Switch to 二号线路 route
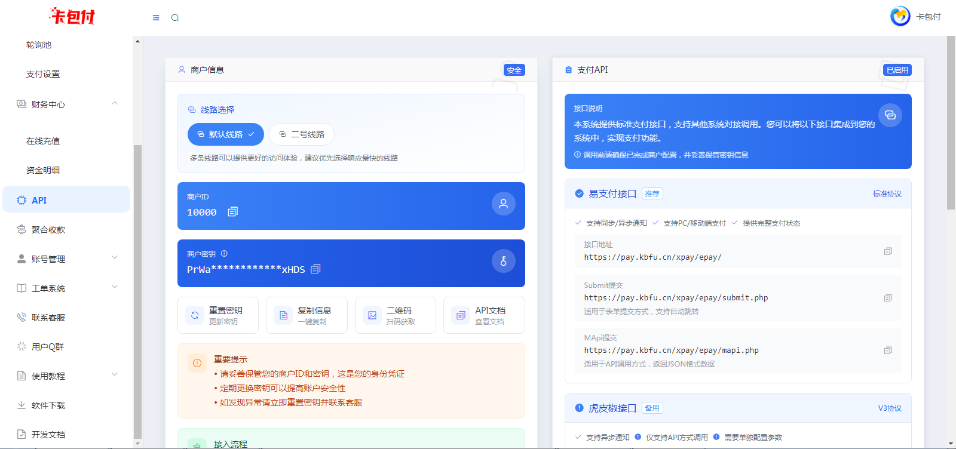 (x=302, y=134)
